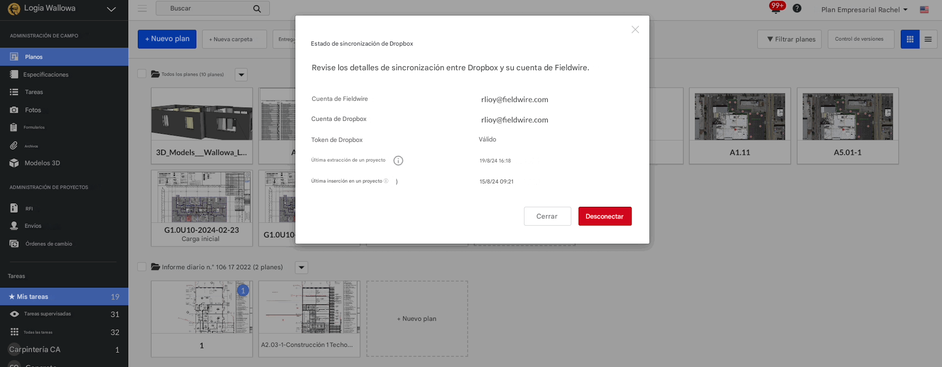Switch to grid view layout
This screenshot has height=367, width=942.
click(910, 39)
